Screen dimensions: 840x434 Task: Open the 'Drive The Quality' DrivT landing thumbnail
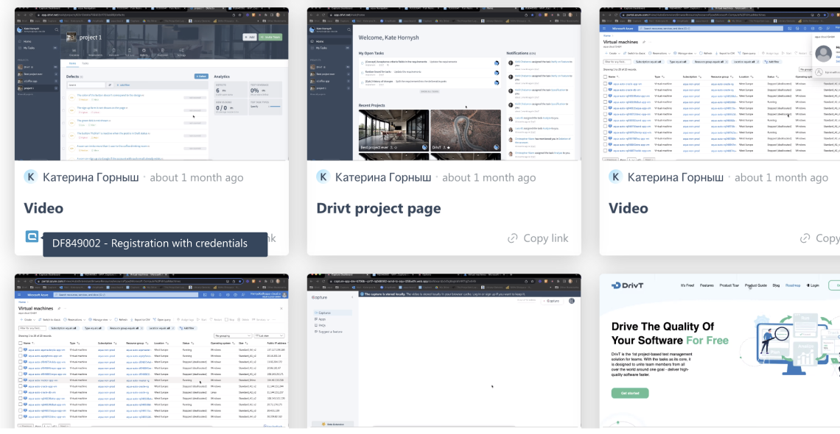[720, 351]
